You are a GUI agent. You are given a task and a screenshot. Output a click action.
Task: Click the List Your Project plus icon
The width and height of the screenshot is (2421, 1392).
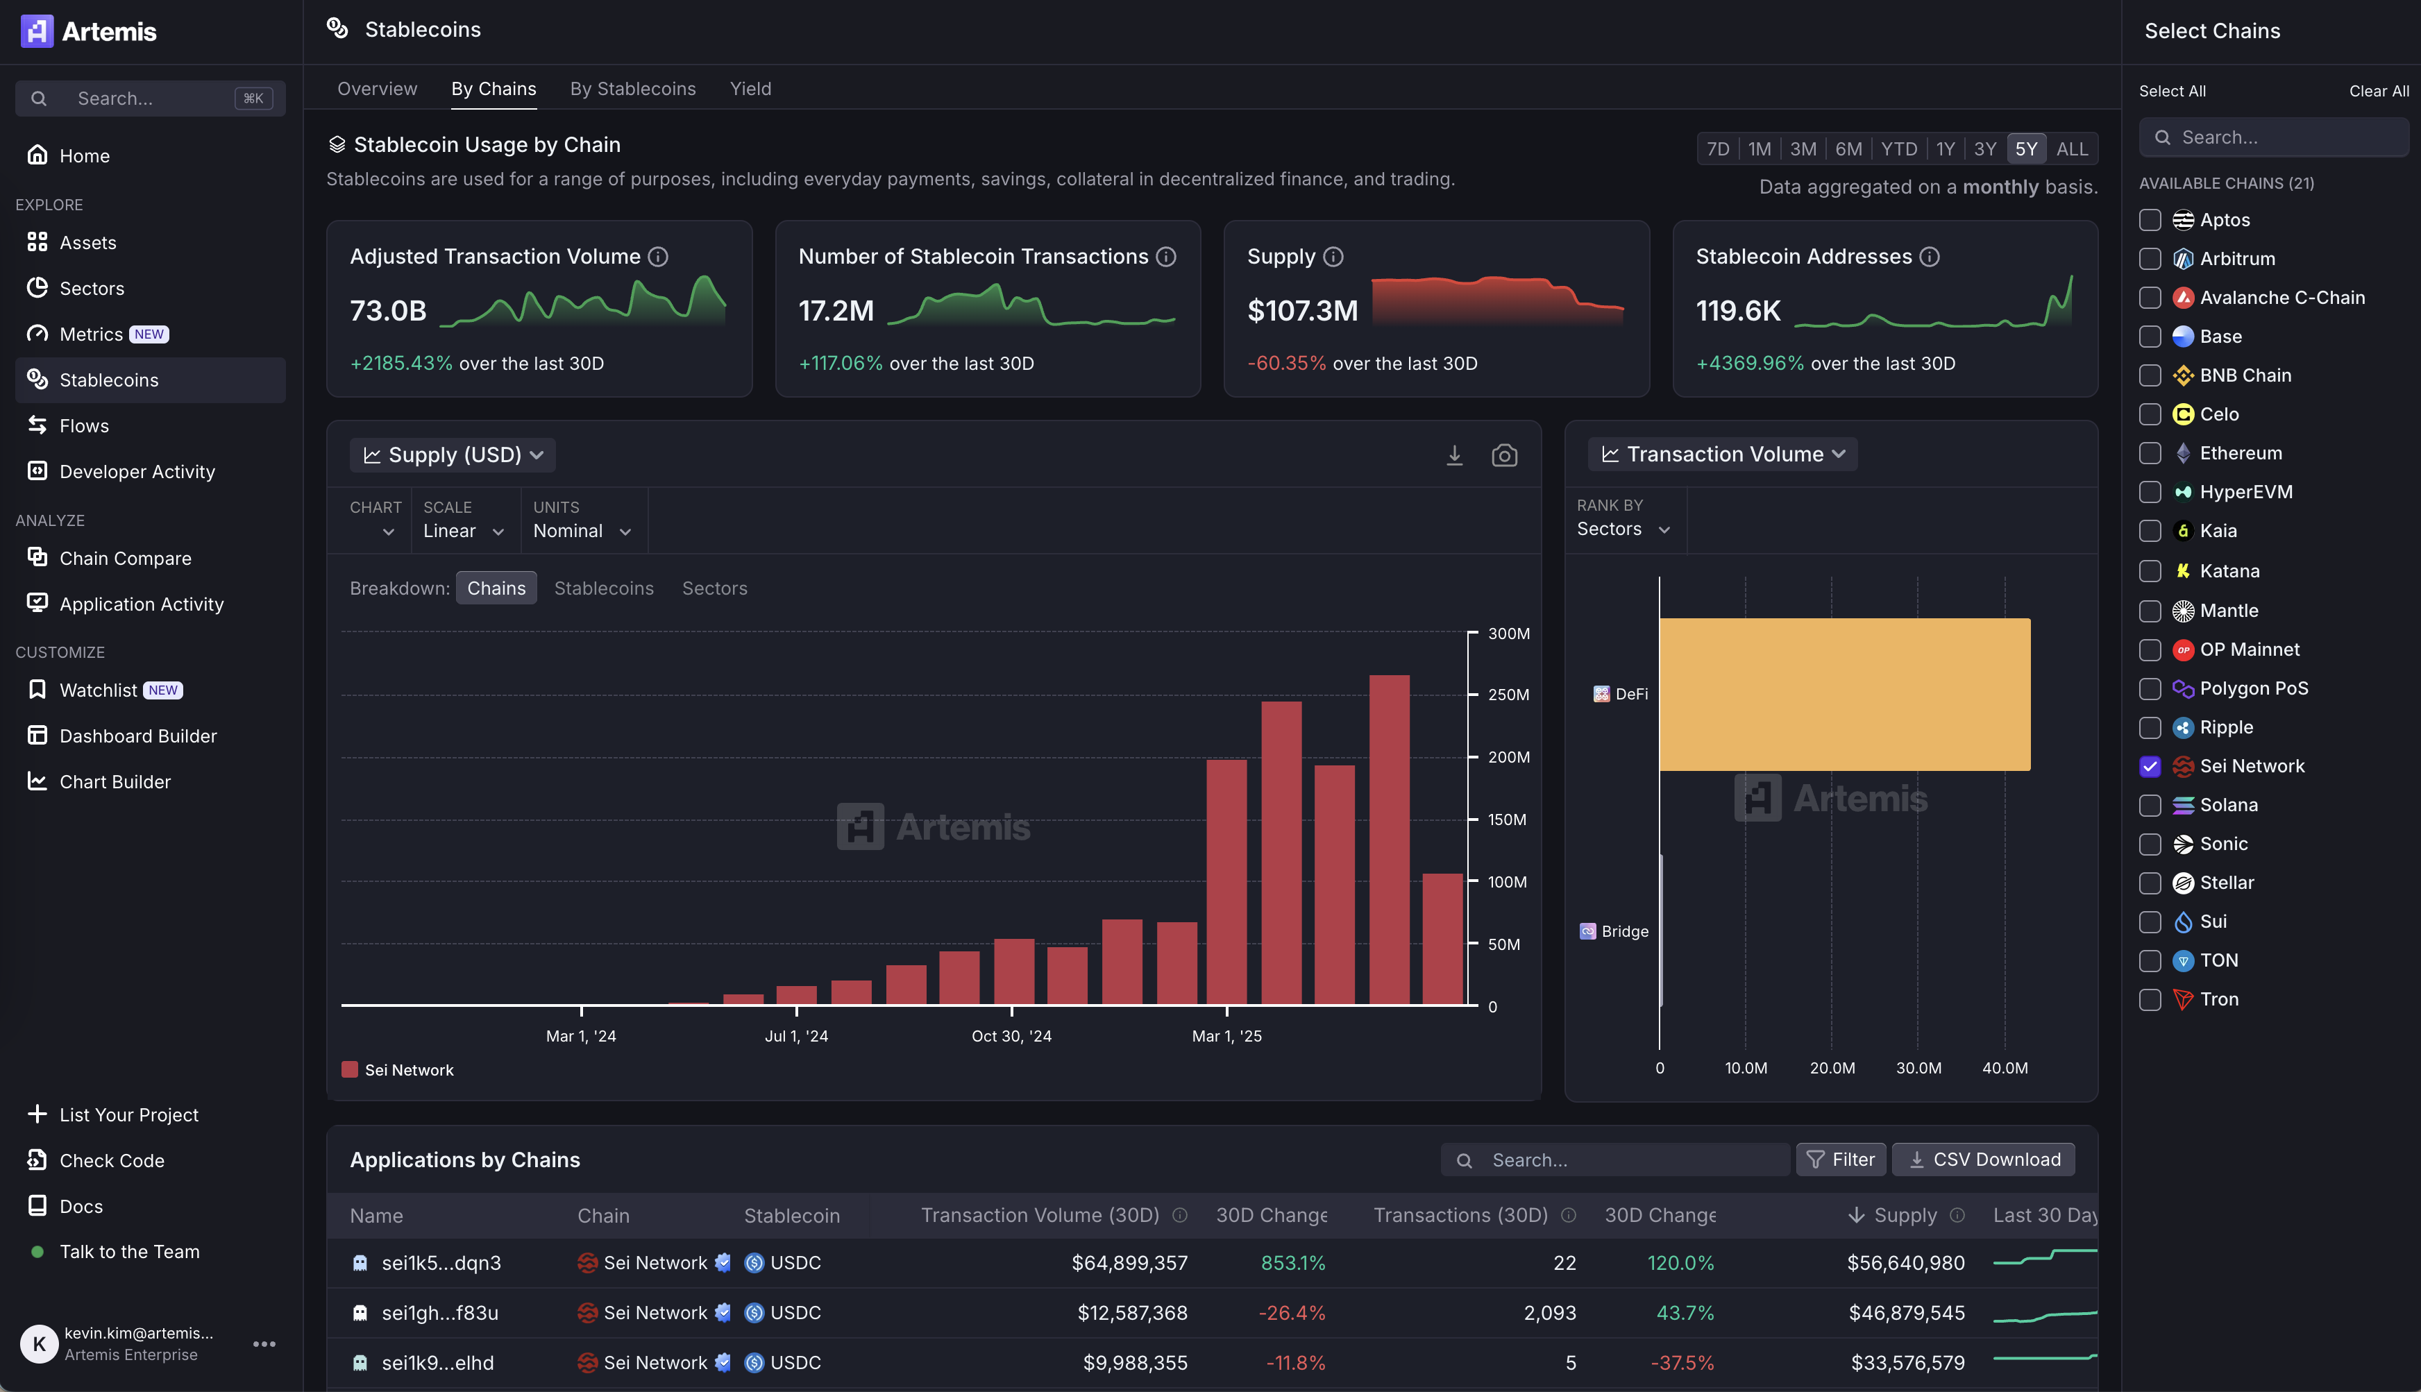[x=37, y=1114]
